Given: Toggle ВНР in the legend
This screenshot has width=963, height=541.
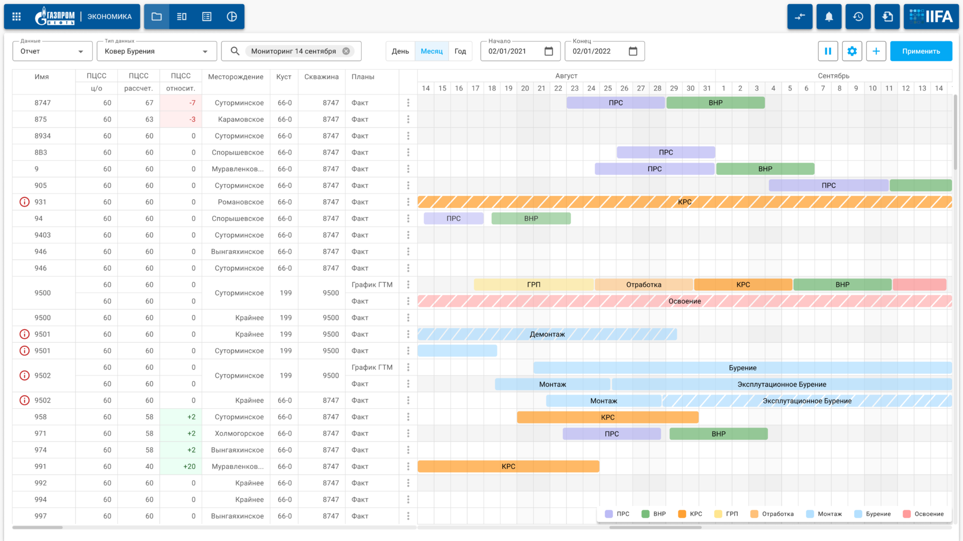Looking at the screenshot, I should click(x=654, y=514).
